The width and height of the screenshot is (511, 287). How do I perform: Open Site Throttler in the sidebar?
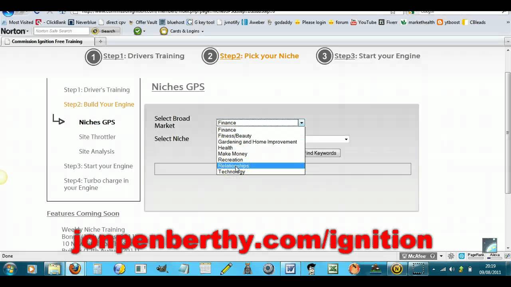[97, 137]
